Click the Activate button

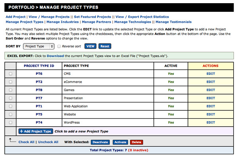tap(120, 142)
